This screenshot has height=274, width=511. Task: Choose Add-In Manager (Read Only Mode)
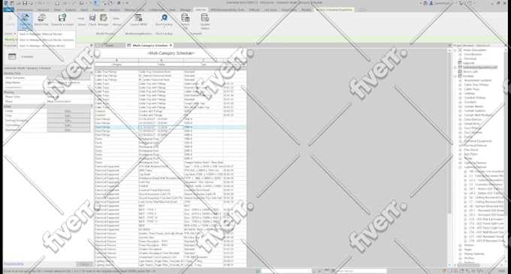tap(42, 46)
